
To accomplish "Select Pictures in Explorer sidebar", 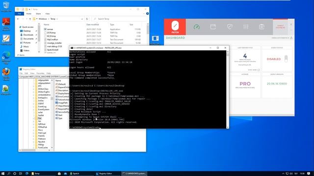I will click(x=27, y=43).
